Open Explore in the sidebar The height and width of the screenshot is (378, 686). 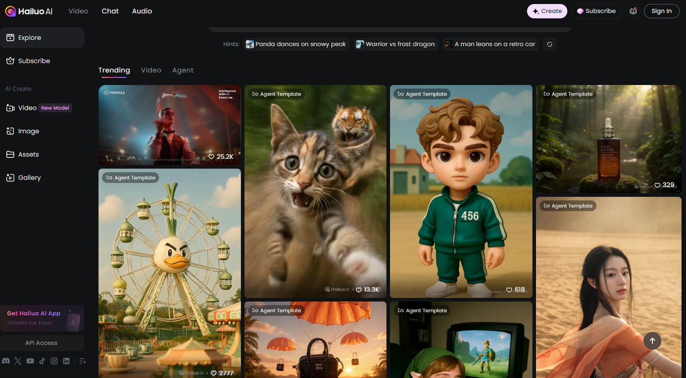(42, 38)
